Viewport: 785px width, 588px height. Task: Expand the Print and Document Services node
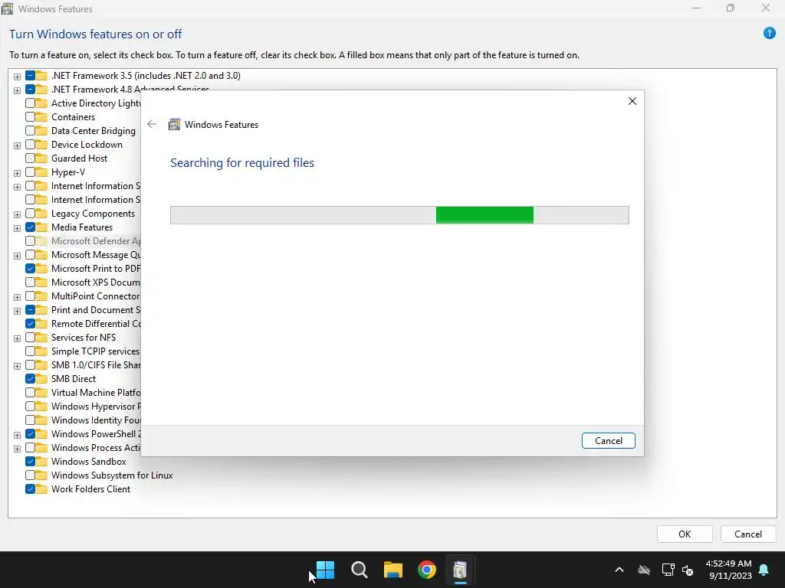(17, 311)
